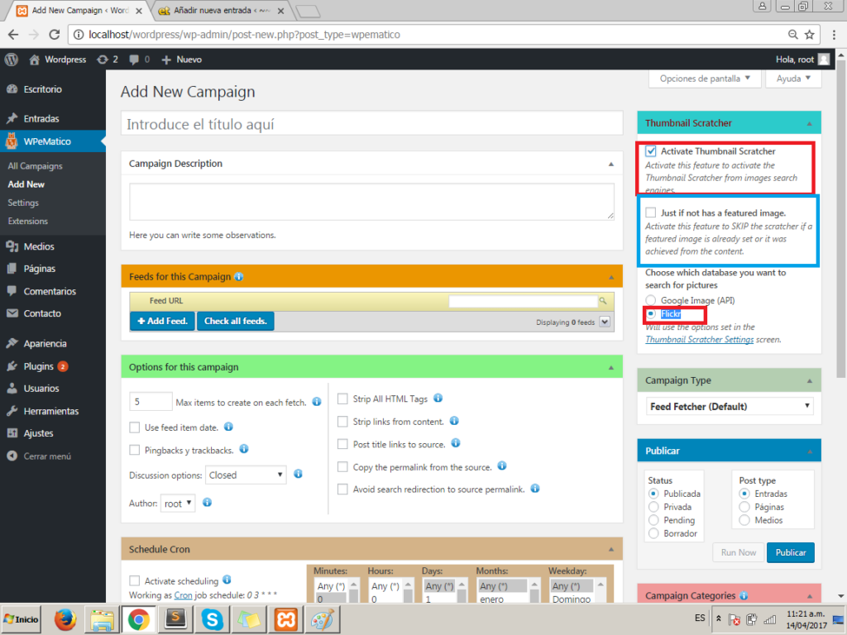This screenshot has width=847, height=635.
Task: Set status to Privada
Action: (x=653, y=507)
